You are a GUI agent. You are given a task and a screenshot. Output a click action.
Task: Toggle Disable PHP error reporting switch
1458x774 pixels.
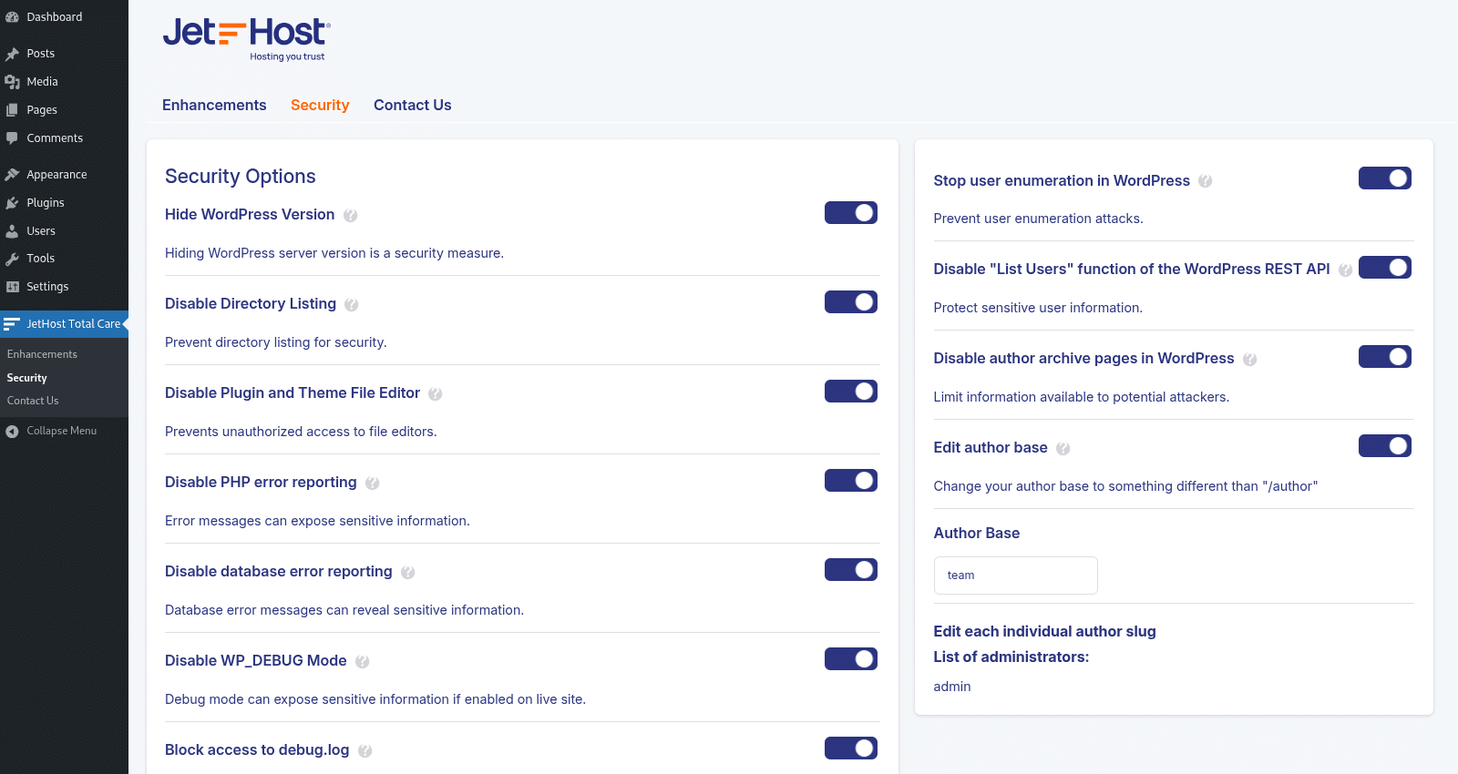tap(851, 481)
